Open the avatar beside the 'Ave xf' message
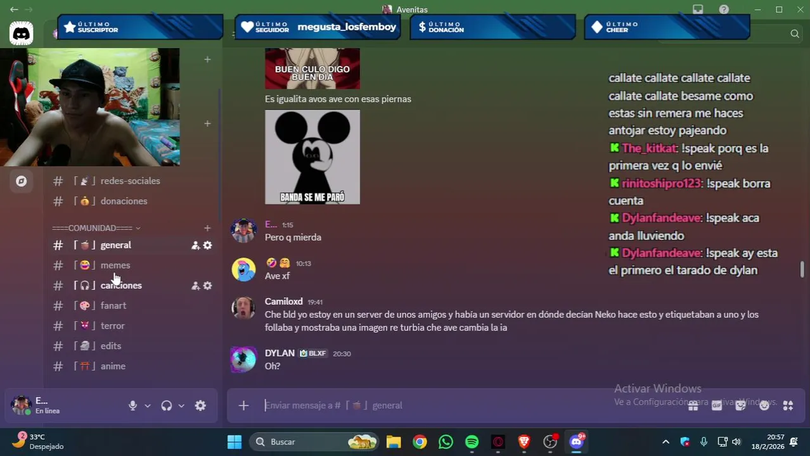 [243, 269]
